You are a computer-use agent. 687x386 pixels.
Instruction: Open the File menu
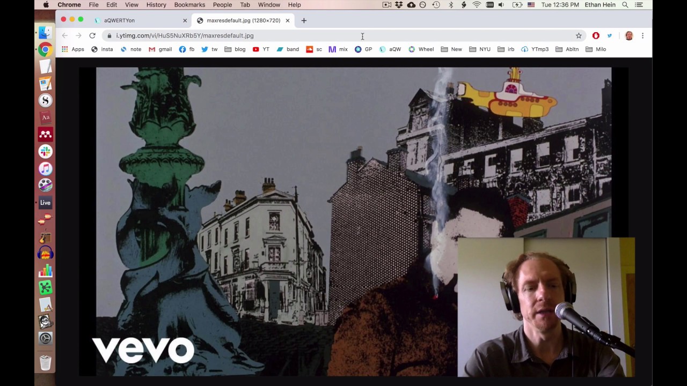[94, 5]
